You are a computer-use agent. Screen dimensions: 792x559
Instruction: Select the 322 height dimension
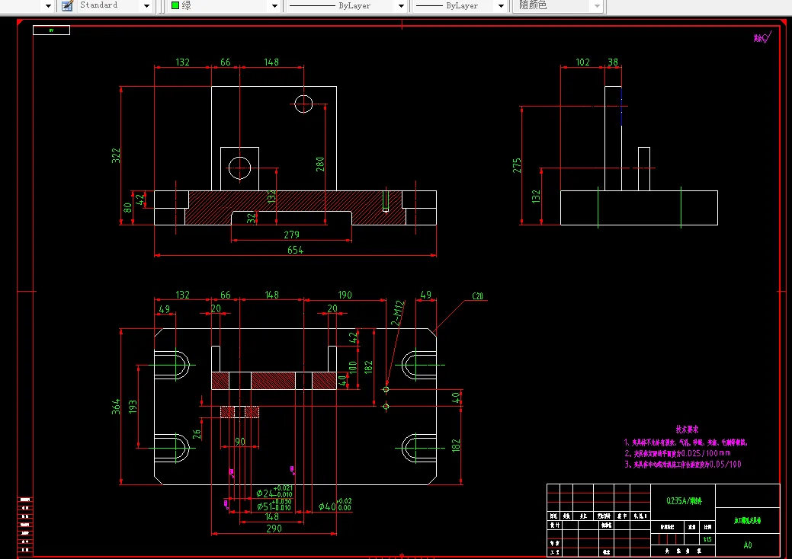(x=116, y=155)
